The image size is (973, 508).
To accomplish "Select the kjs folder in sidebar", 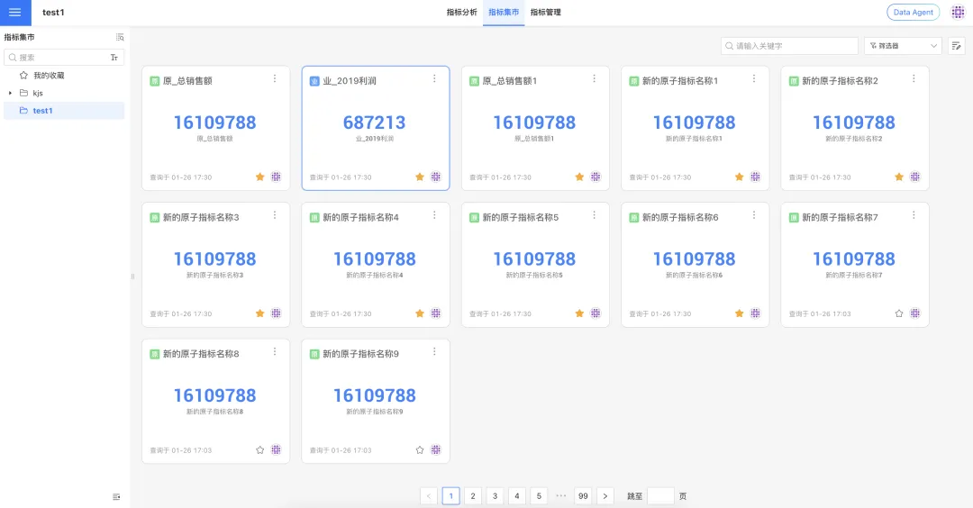I will tap(64, 93).
